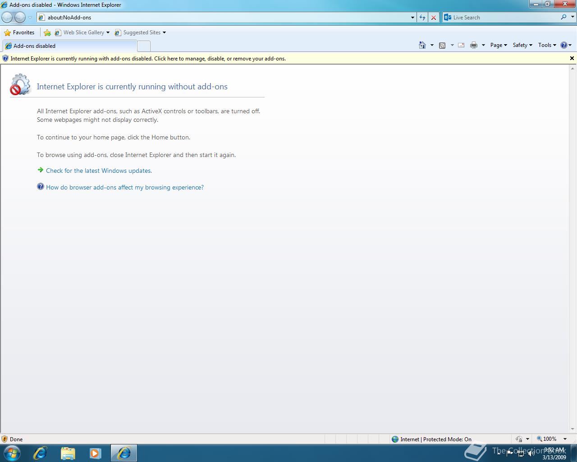577x462 pixels.
Task: Click the network tray icon
Action: [x=521, y=453]
